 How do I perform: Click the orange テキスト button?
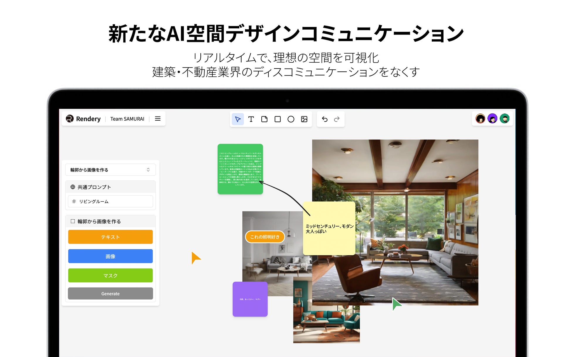tap(110, 237)
